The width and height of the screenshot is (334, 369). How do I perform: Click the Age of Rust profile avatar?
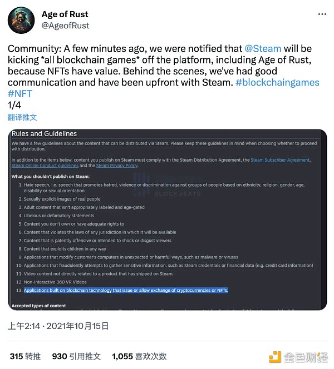21,20
